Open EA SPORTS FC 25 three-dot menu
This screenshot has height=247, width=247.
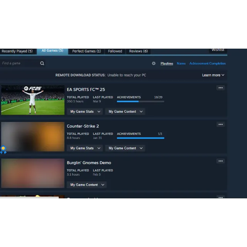(220, 88)
